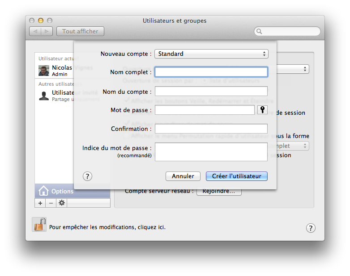
Task: Click the minus button to remove user
Action: click(51, 203)
